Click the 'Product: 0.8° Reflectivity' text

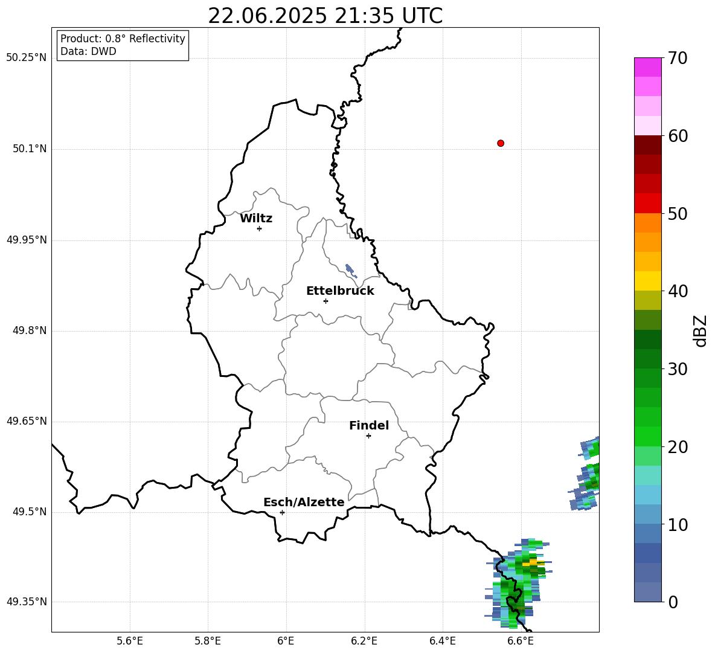coord(123,39)
